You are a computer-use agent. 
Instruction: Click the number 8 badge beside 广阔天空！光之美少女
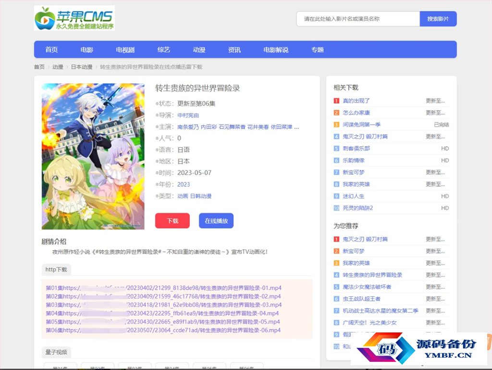[x=336, y=323]
